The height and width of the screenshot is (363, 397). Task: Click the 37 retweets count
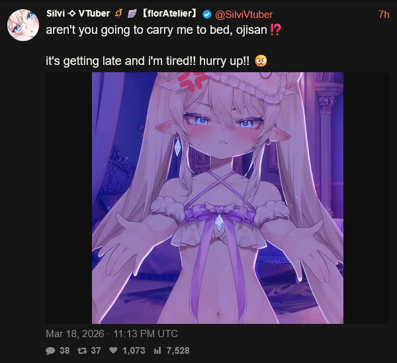coord(96,350)
